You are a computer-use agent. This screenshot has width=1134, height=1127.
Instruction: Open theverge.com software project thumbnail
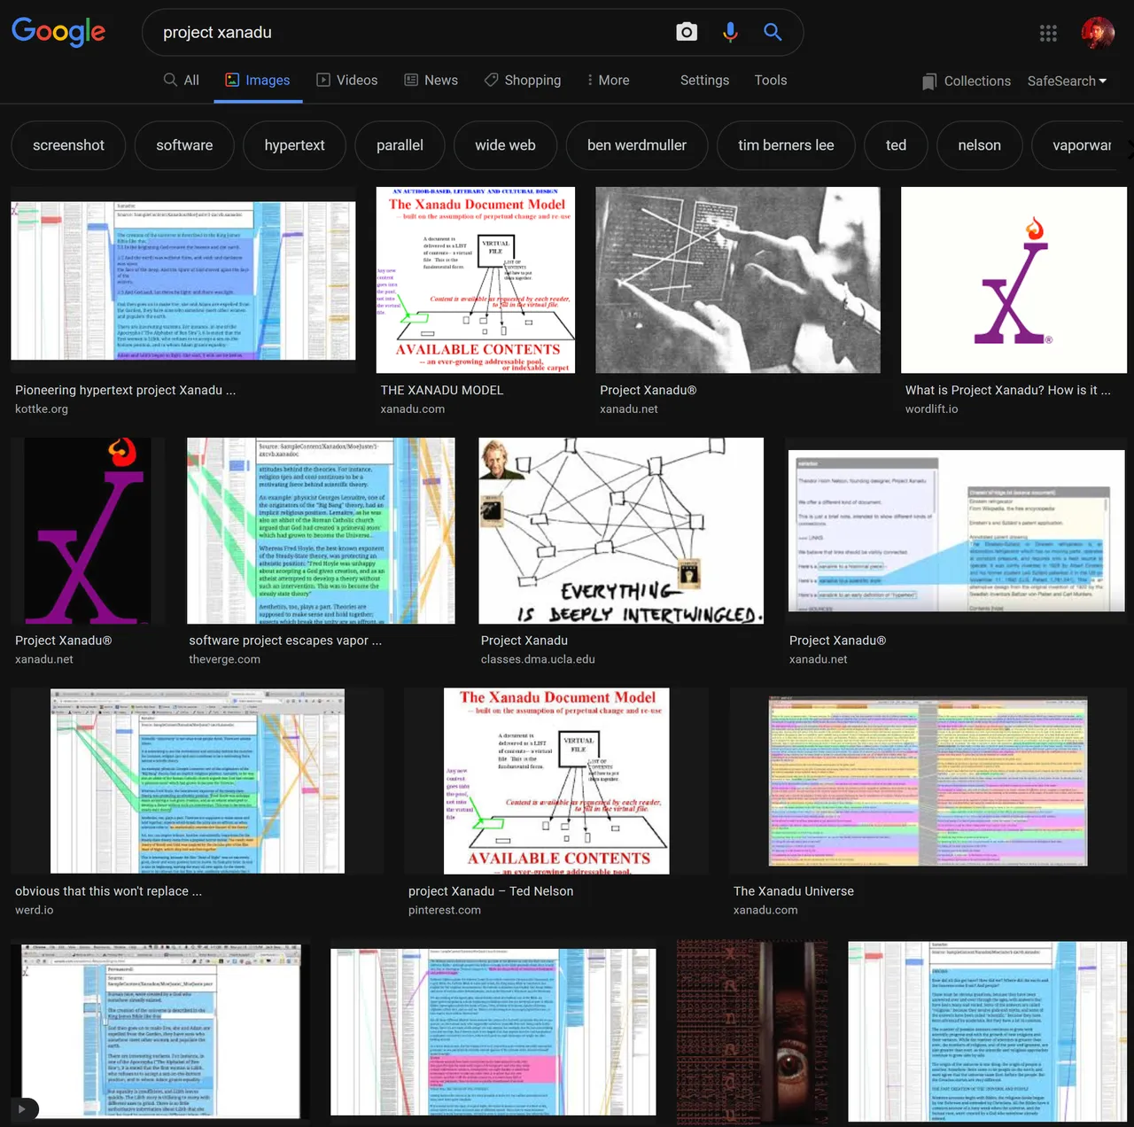(x=321, y=531)
